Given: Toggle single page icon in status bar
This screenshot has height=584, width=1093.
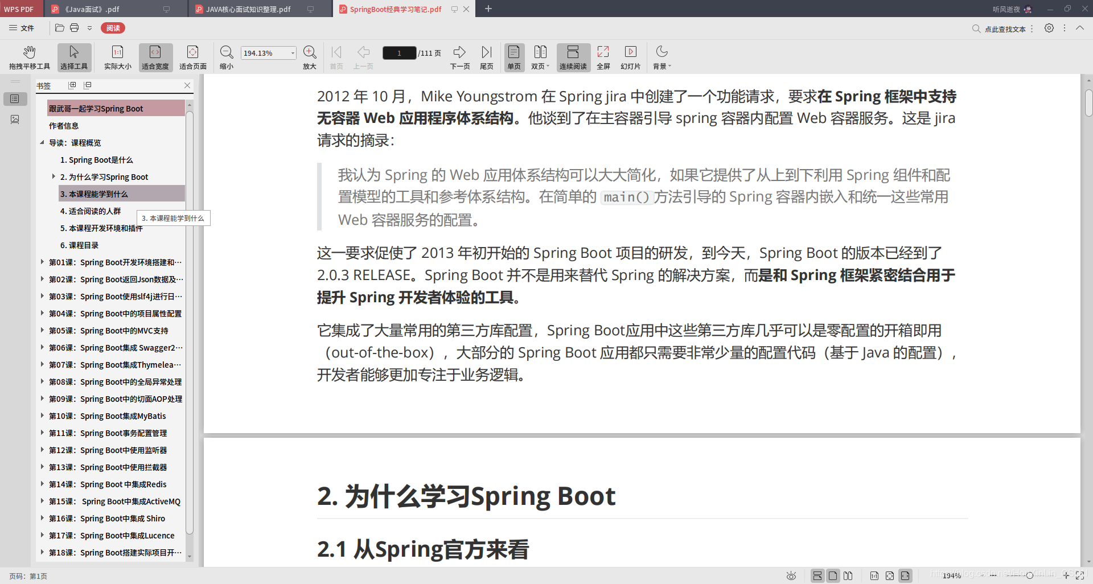Looking at the screenshot, I should coord(833,575).
